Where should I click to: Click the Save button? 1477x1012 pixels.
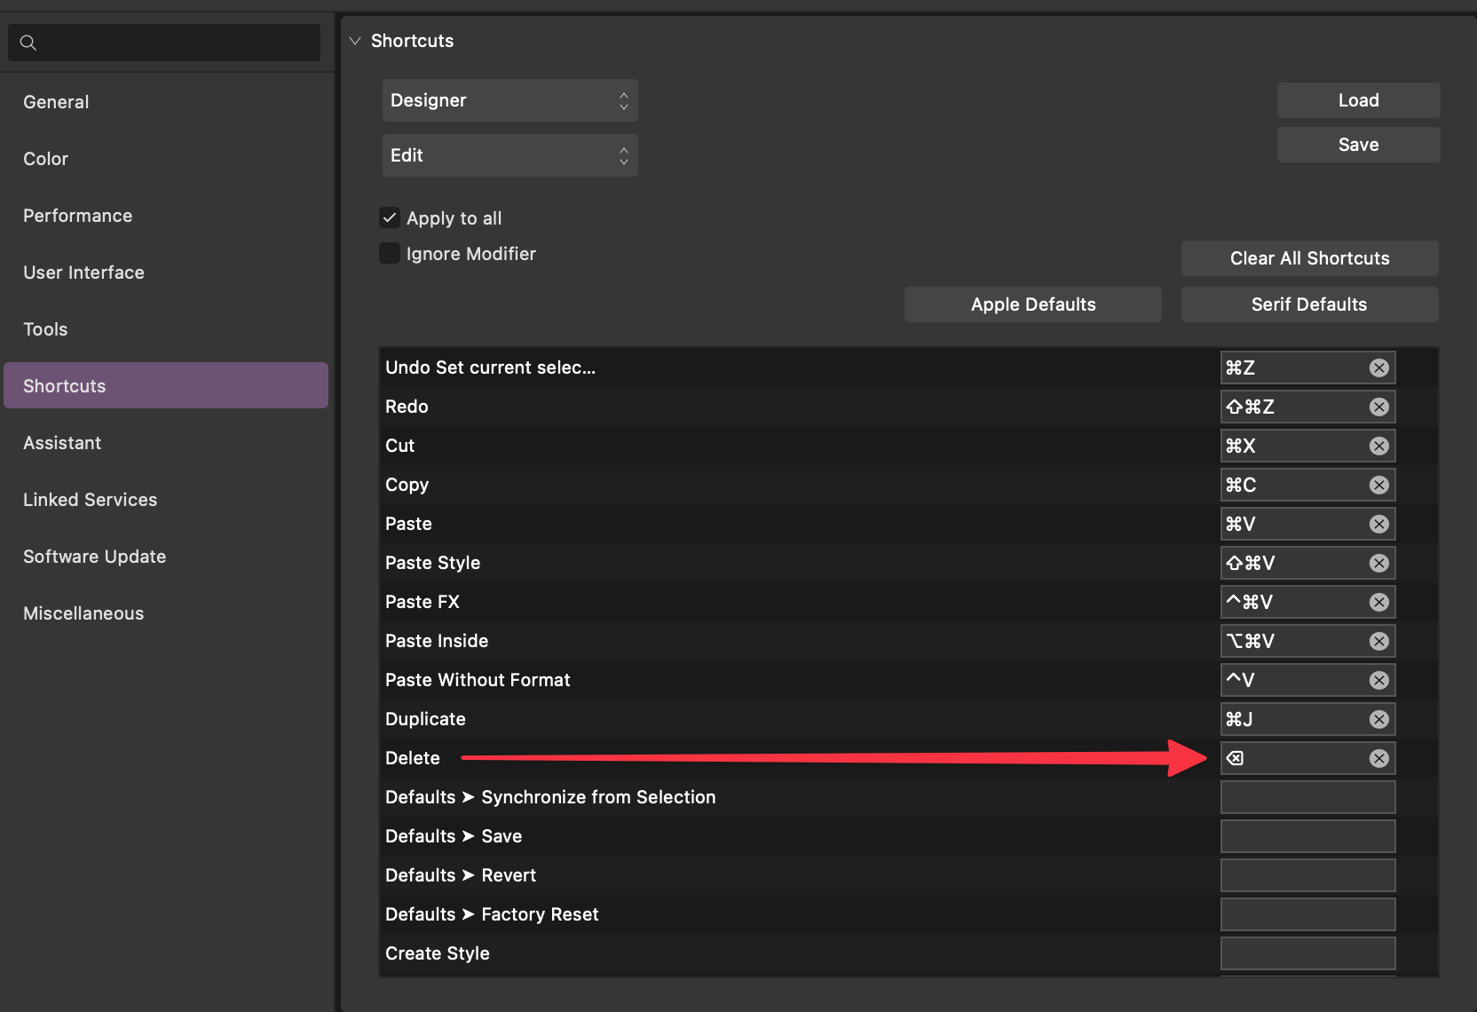point(1358,145)
